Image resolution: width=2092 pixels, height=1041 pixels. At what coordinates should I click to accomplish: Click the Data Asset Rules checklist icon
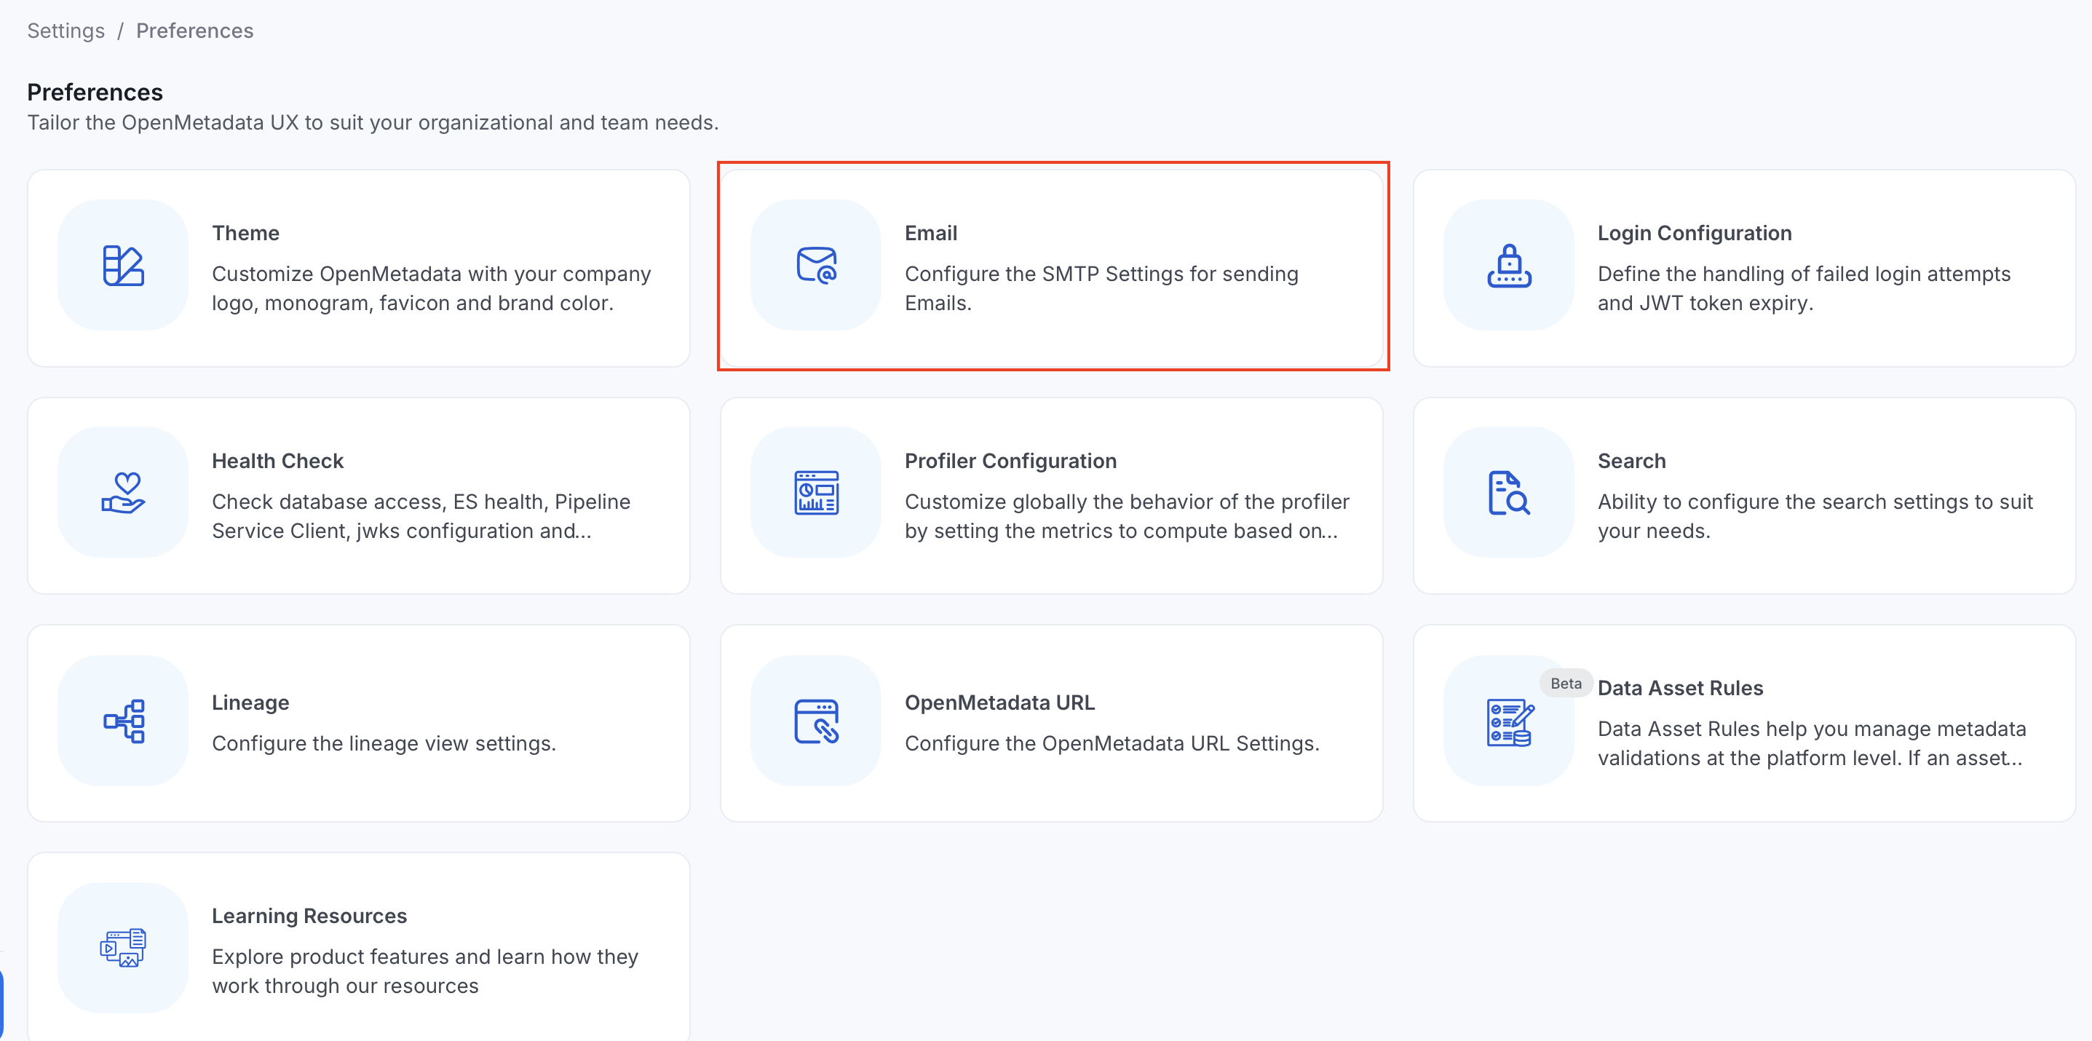[1509, 721]
